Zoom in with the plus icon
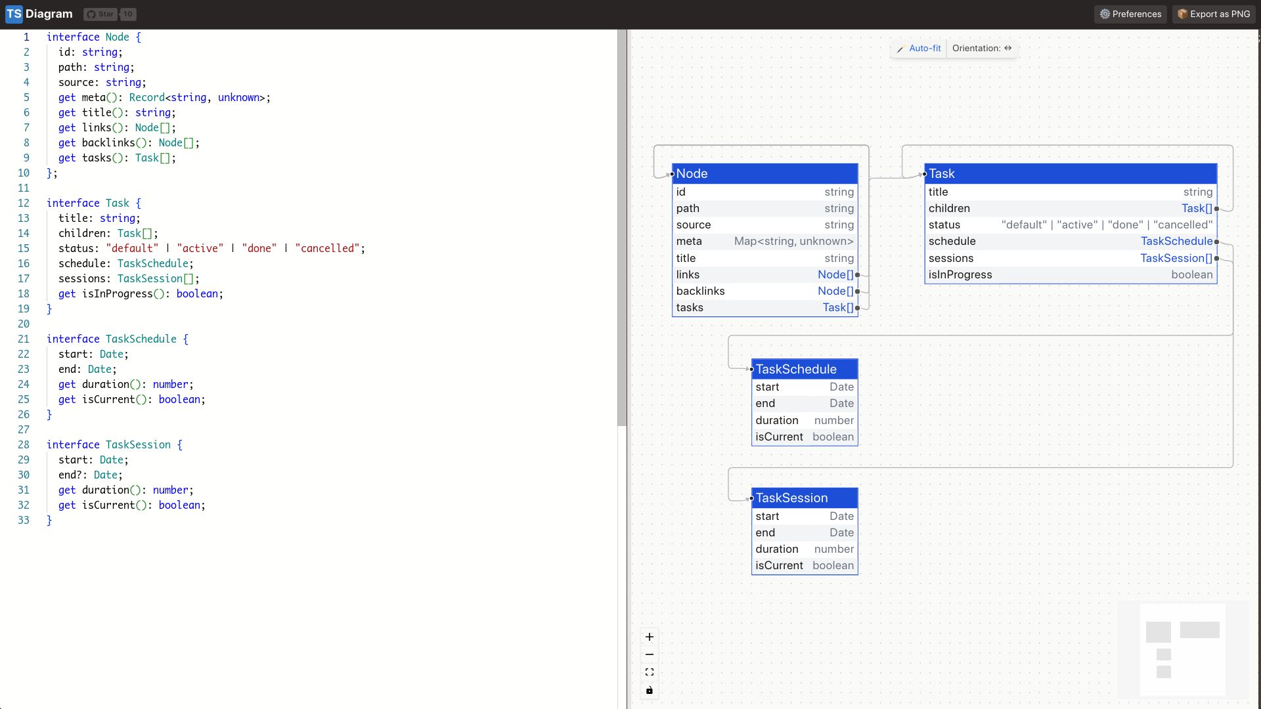Viewport: 1261px width, 709px height. point(649,637)
